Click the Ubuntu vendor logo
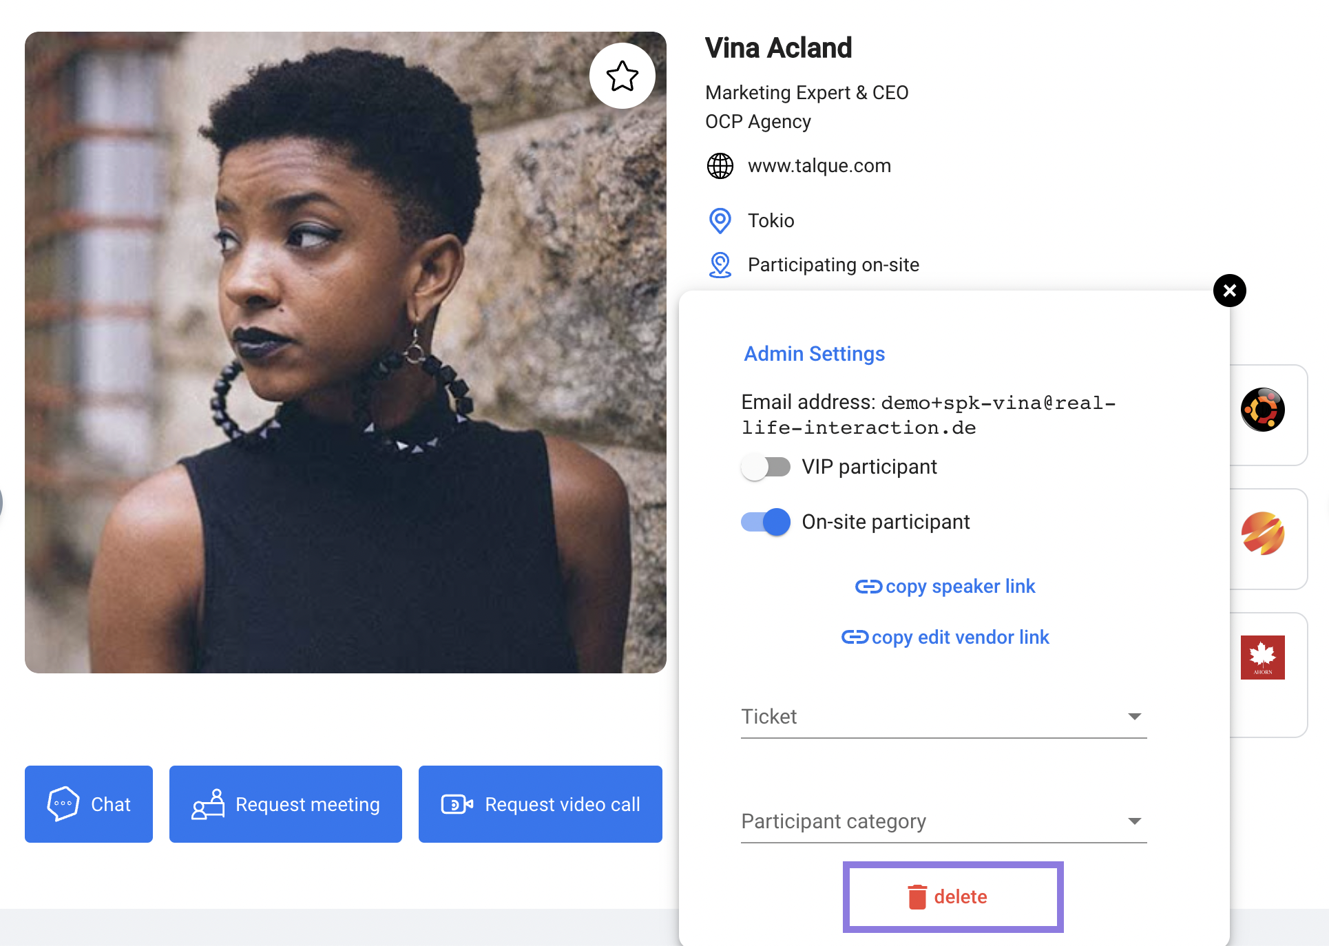Viewport: 1329px width, 946px height. coord(1262,410)
